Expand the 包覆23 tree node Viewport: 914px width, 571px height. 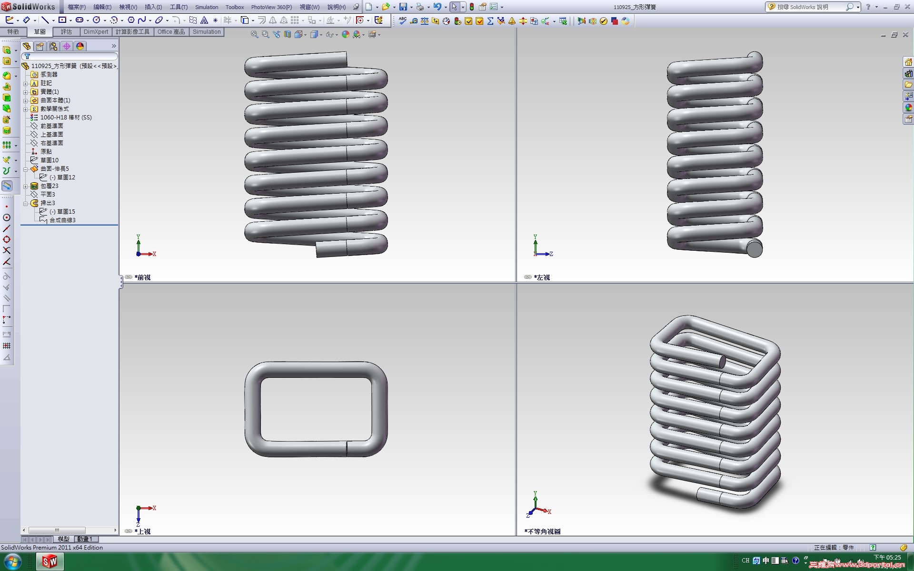(x=26, y=186)
